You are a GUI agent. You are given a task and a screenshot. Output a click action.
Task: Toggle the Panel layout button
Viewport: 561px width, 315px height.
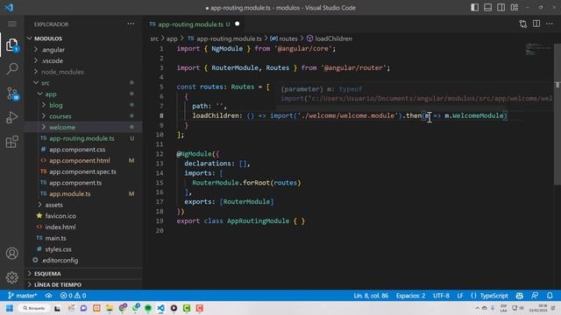pyautogui.click(x=487, y=8)
